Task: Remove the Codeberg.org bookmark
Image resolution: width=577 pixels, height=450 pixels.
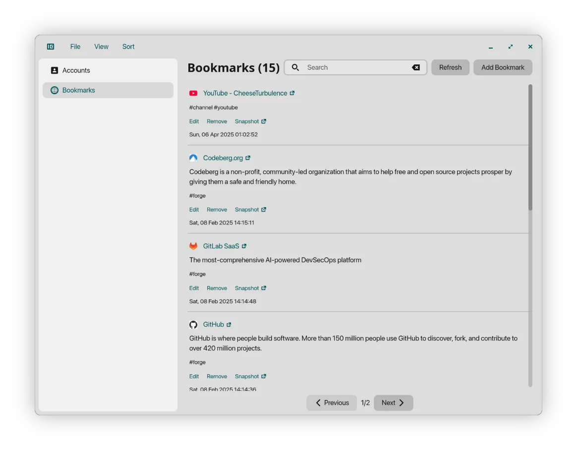Action: pos(217,209)
